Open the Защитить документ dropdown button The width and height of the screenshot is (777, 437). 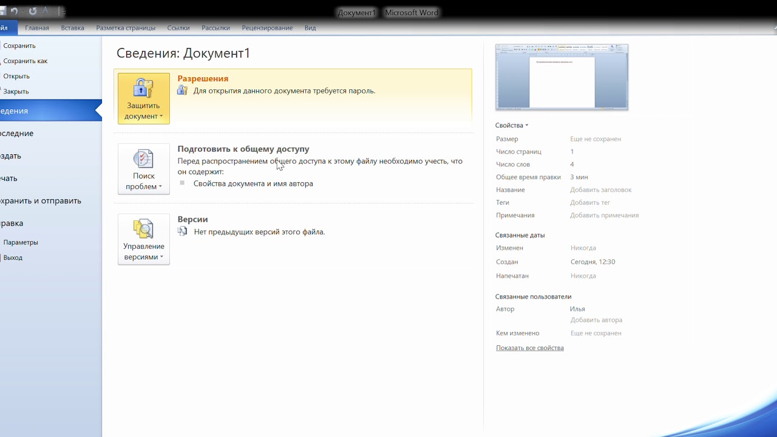[x=144, y=98]
